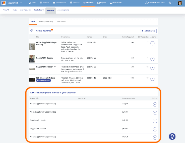Screen dimensions: 185x143
Task: Click the Redemption Date column header
Action: (x=129, y=98)
